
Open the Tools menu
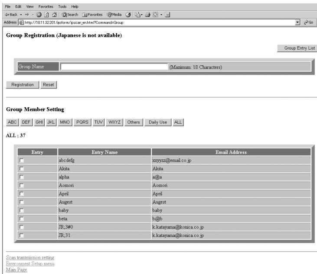pyautogui.click(x=62, y=6)
